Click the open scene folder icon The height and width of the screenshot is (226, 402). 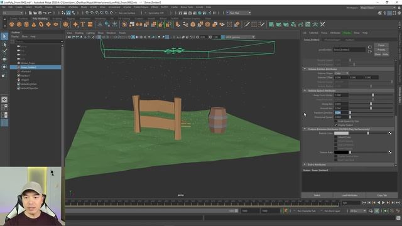point(35,13)
